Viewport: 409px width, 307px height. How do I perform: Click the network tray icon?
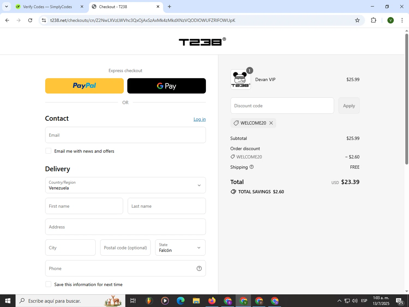click(347, 301)
